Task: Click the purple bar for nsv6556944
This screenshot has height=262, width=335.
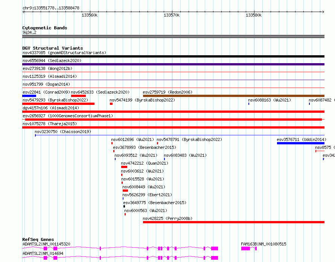Action: [x=173, y=64]
